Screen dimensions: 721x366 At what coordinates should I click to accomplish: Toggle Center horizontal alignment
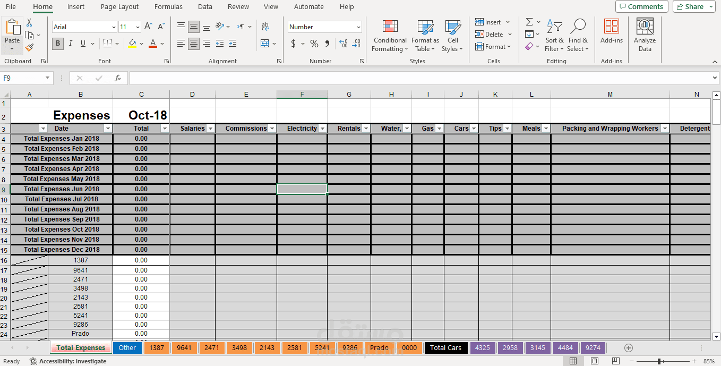click(x=194, y=44)
